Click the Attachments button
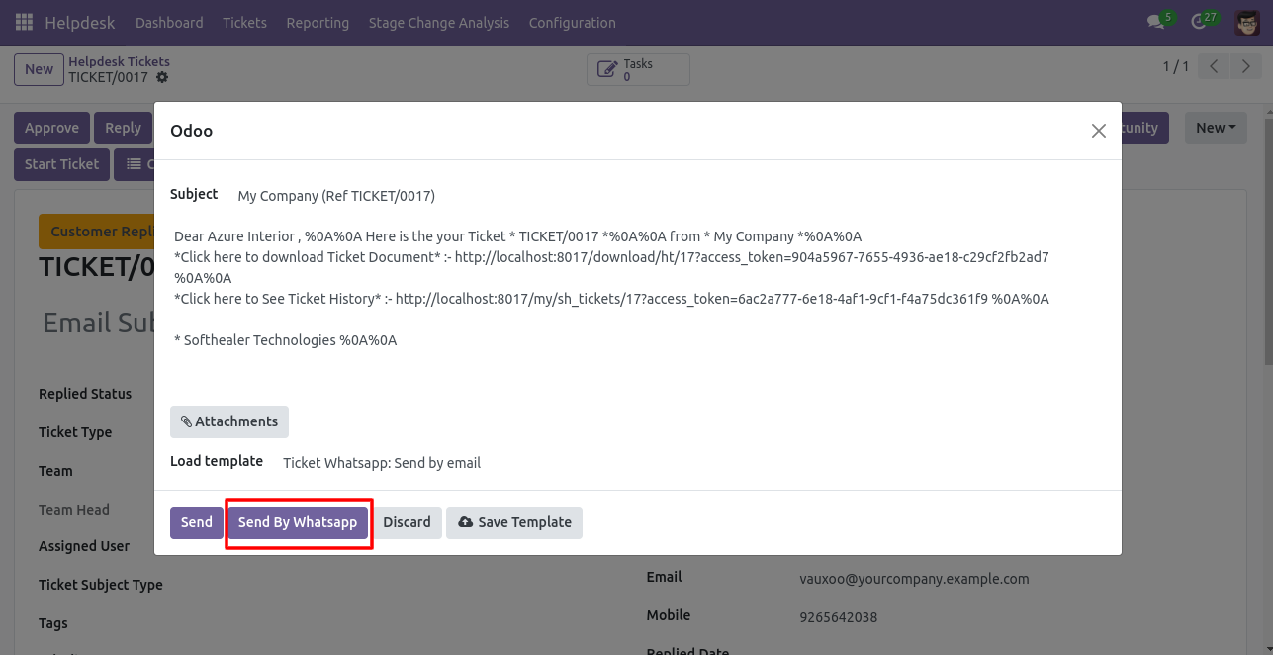 (229, 421)
